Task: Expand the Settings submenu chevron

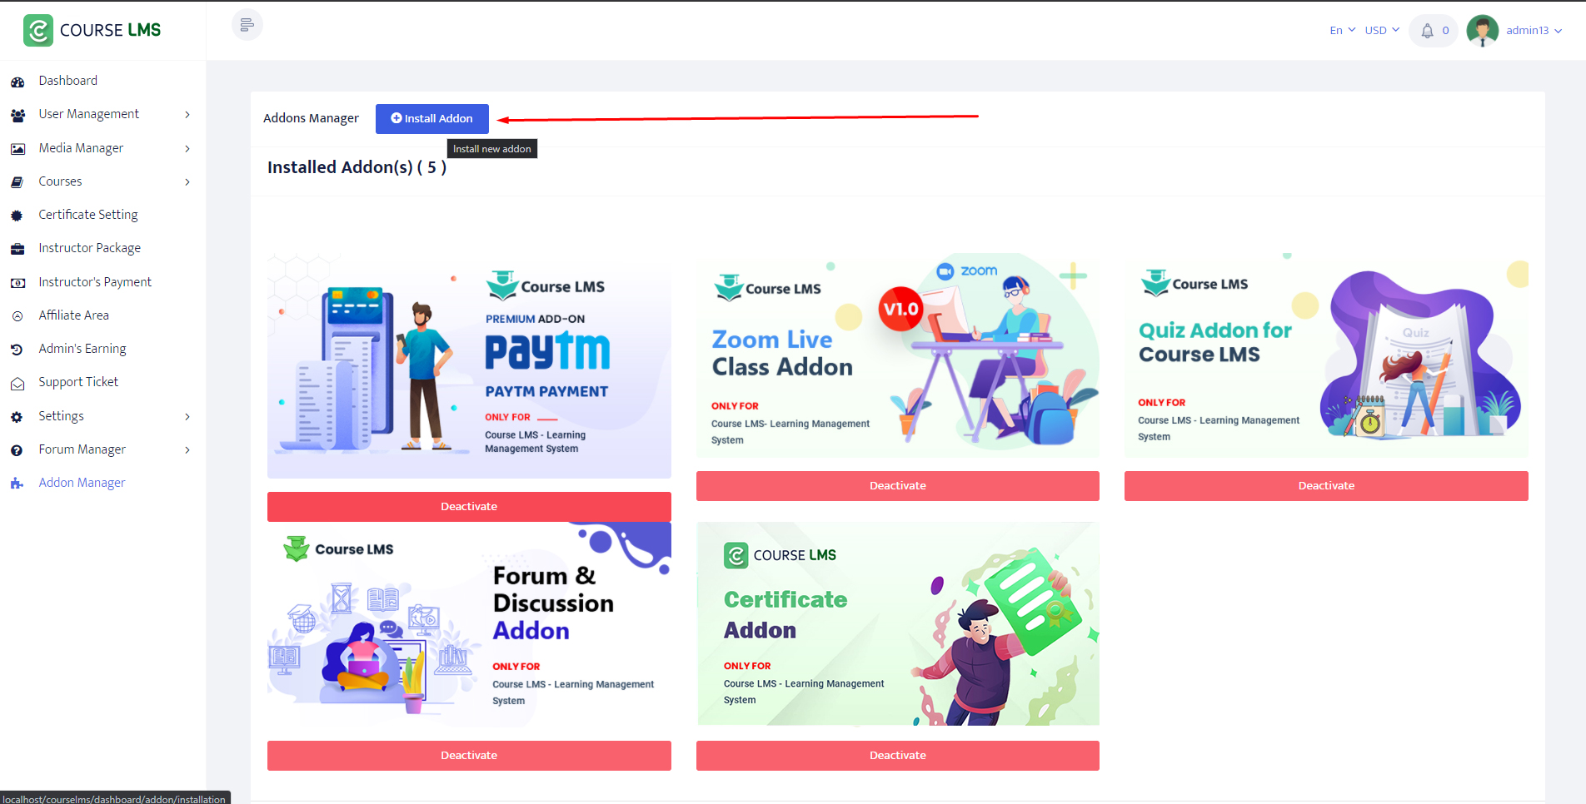Action: point(187,417)
